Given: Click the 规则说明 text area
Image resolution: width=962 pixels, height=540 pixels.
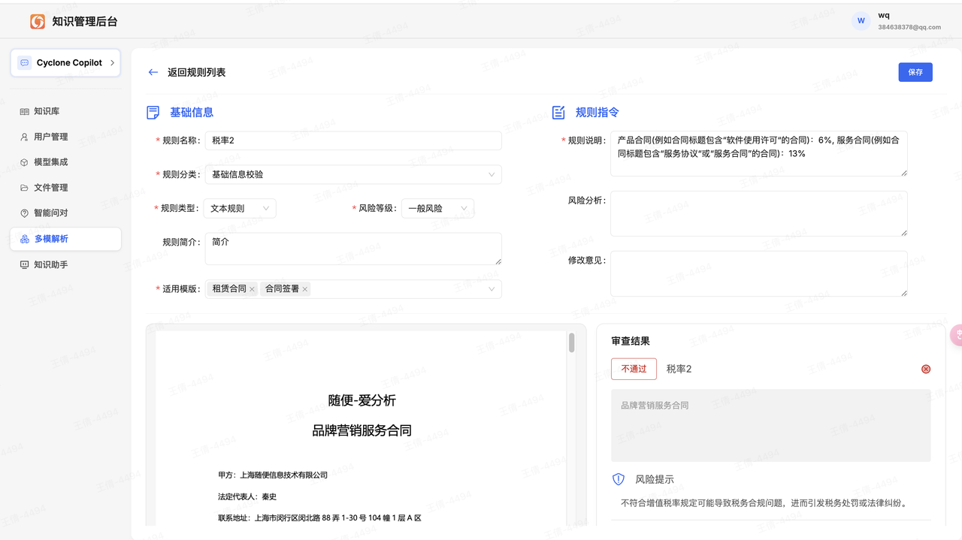Looking at the screenshot, I should (758, 154).
